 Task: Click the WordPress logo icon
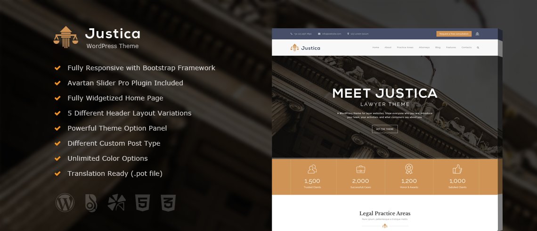pyautogui.click(x=65, y=203)
